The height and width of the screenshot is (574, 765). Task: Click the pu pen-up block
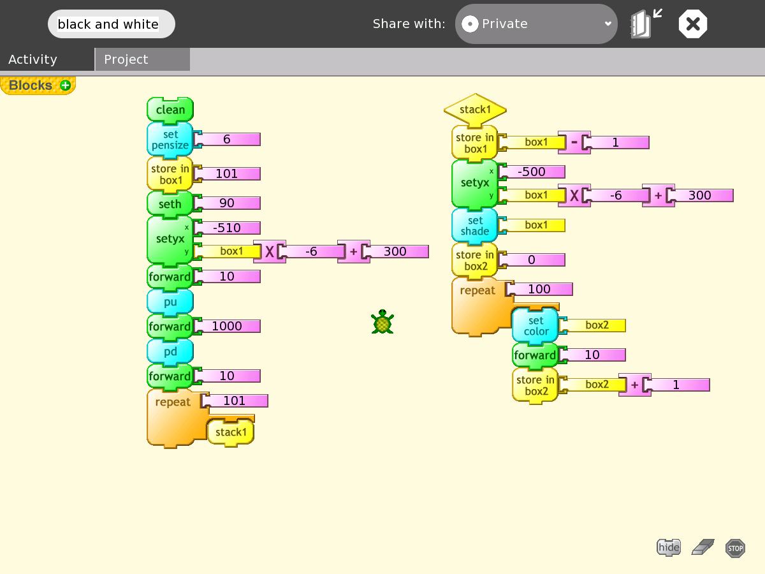coord(170,302)
